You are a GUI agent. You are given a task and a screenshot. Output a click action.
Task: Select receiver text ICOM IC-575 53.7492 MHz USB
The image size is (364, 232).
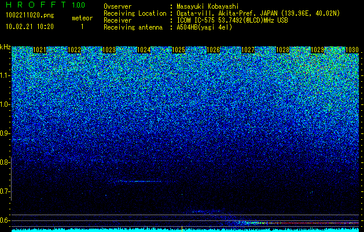click(x=232, y=20)
